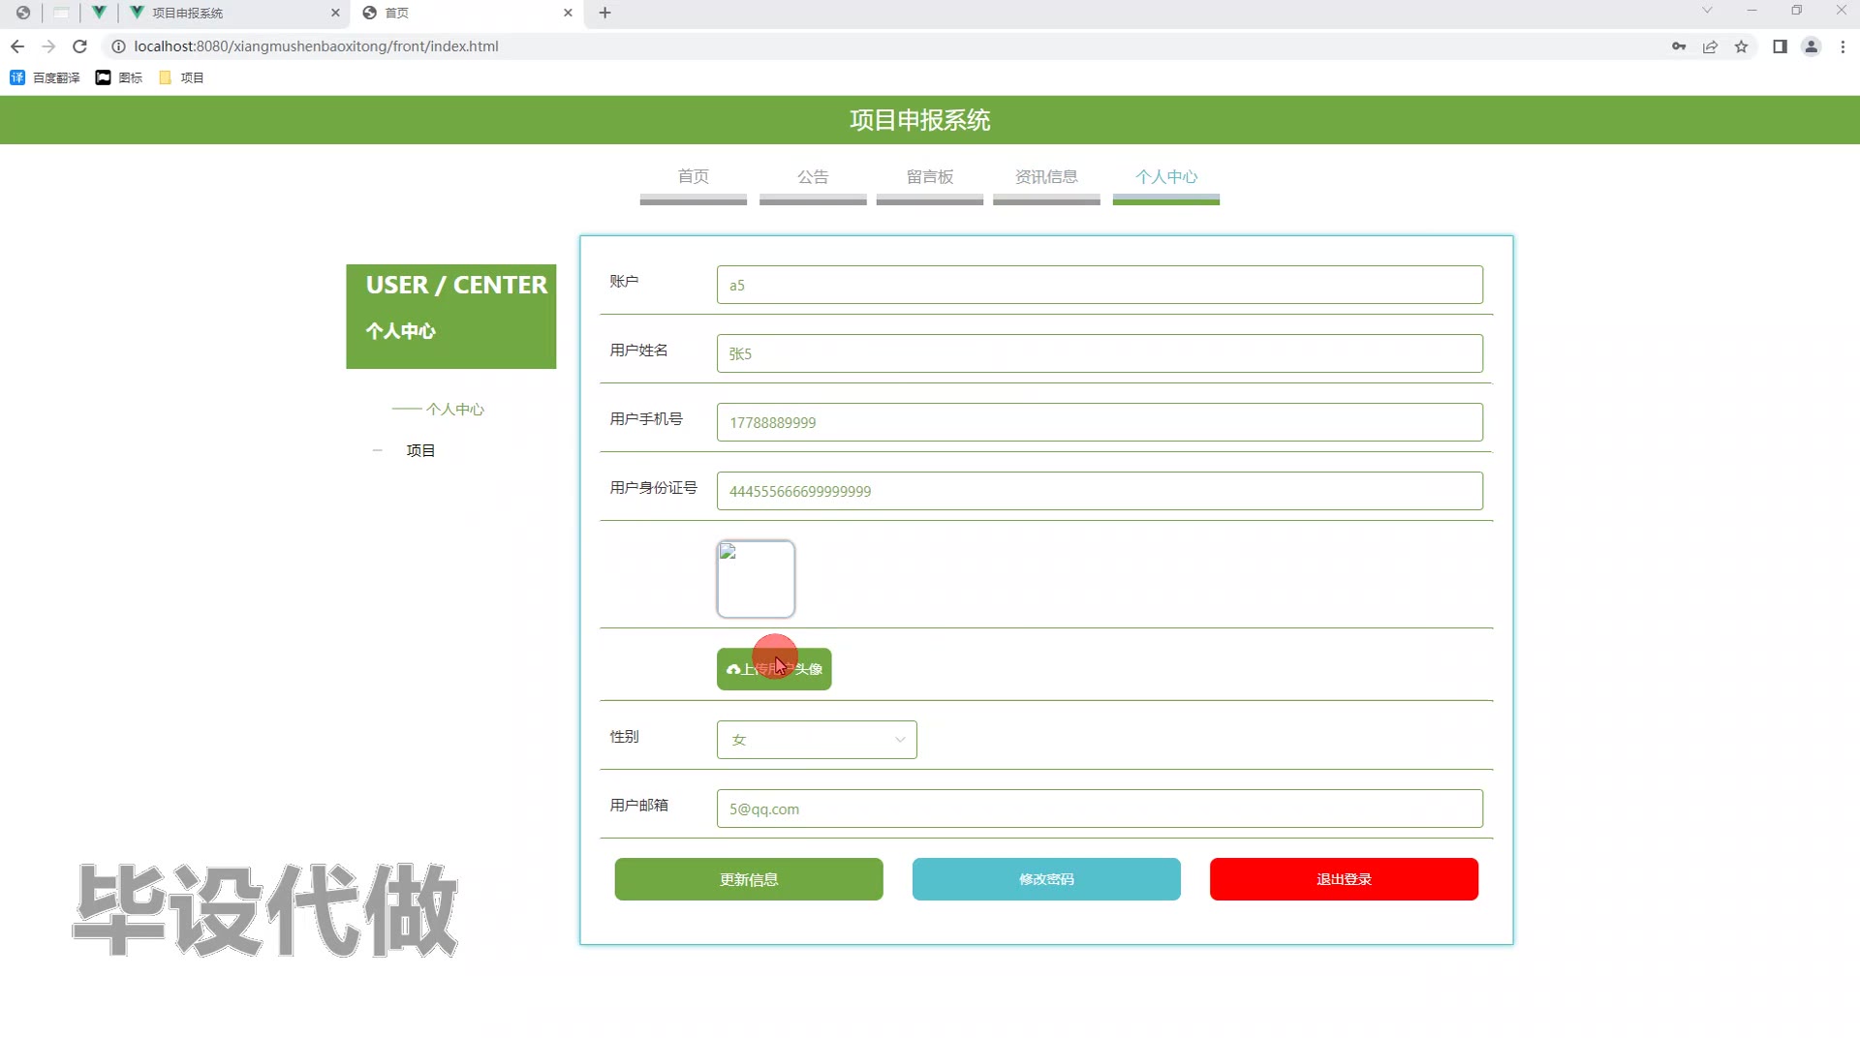Screen dimensions: 1860x1038
Task: Select the pinned Vue logo tab
Action: 99,13
